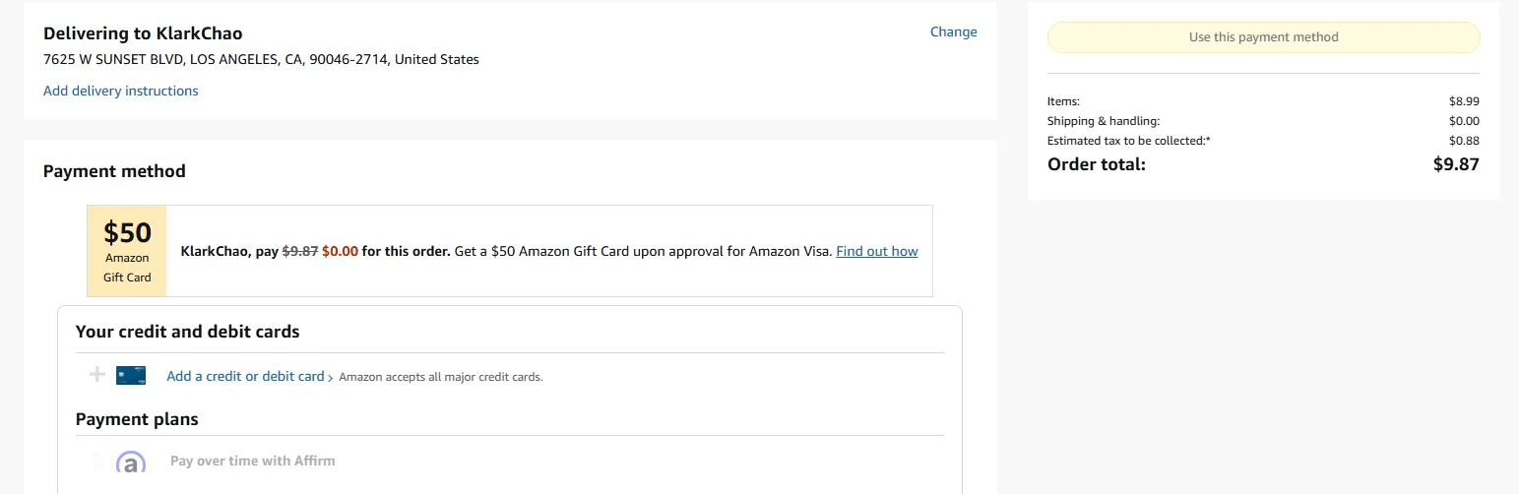
Task: Select the Affirm payment plan radio button
Action: pos(96,461)
